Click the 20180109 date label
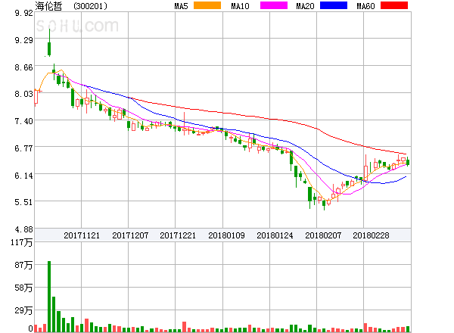The height and width of the screenshot is (333, 454). (226, 235)
